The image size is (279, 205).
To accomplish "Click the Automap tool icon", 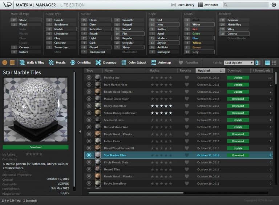I will point(161,63).
